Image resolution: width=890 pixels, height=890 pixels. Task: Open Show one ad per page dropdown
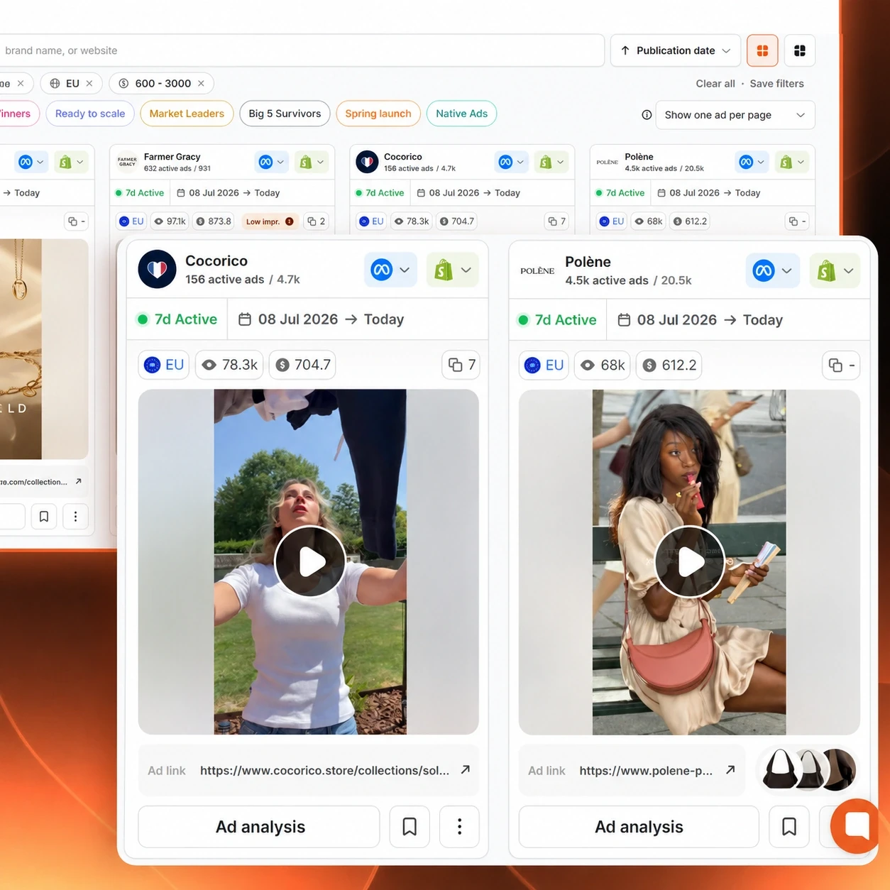click(735, 115)
